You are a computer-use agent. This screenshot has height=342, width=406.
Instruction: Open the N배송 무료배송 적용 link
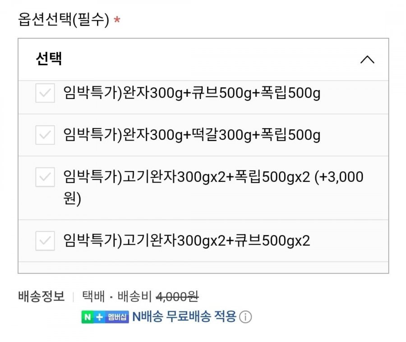click(x=184, y=317)
